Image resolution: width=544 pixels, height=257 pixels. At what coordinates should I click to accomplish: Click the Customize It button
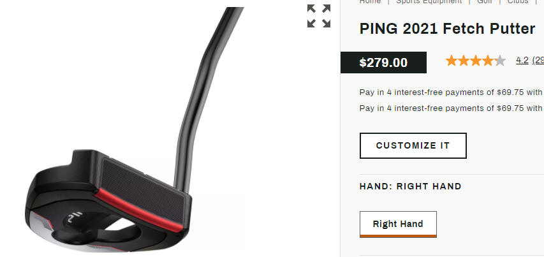[x=413, y=145]
